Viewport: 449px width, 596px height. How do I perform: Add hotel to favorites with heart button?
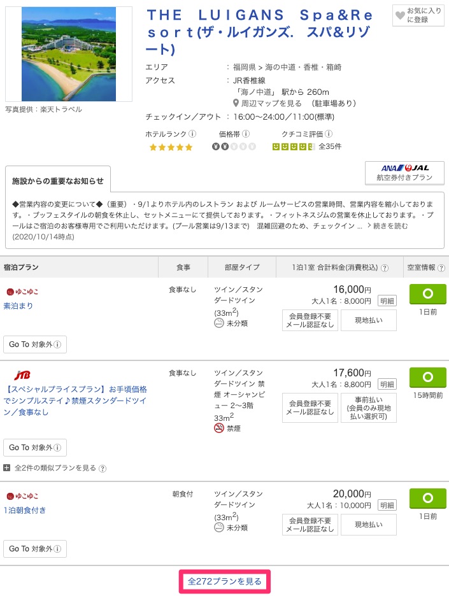point(418,16)
